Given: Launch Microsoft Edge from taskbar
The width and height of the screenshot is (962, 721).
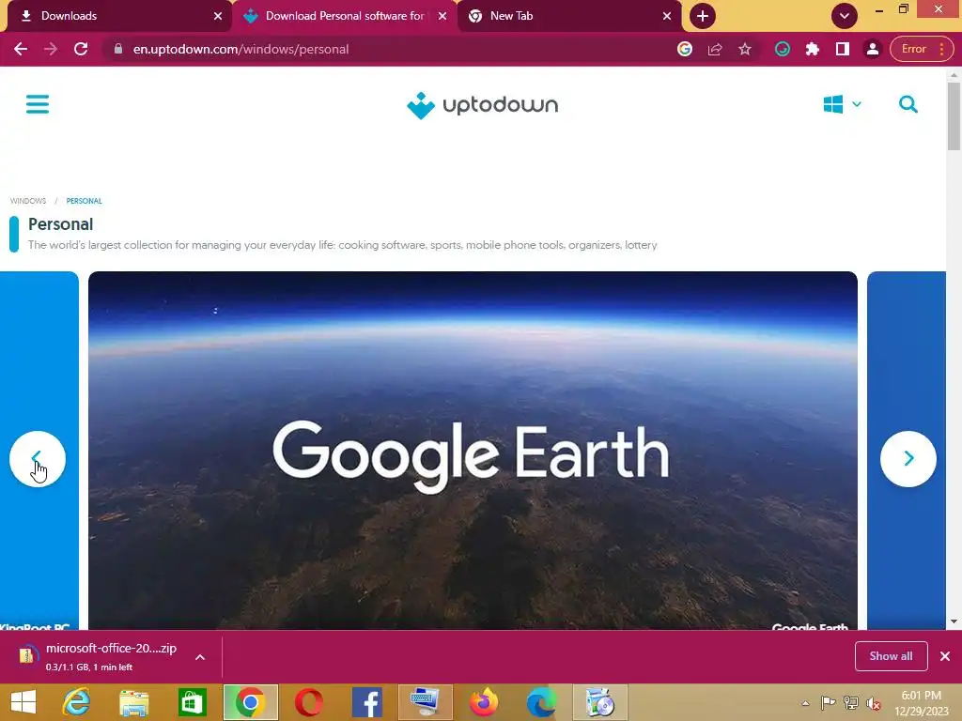Looking at the screenshot, I should (x=542, y=702).
